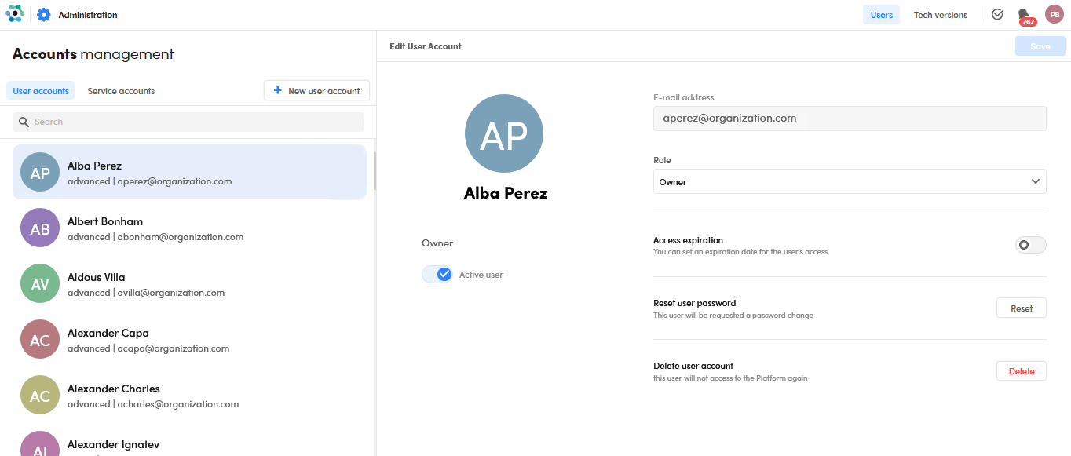Click acharles@organization.com email line

153,404
